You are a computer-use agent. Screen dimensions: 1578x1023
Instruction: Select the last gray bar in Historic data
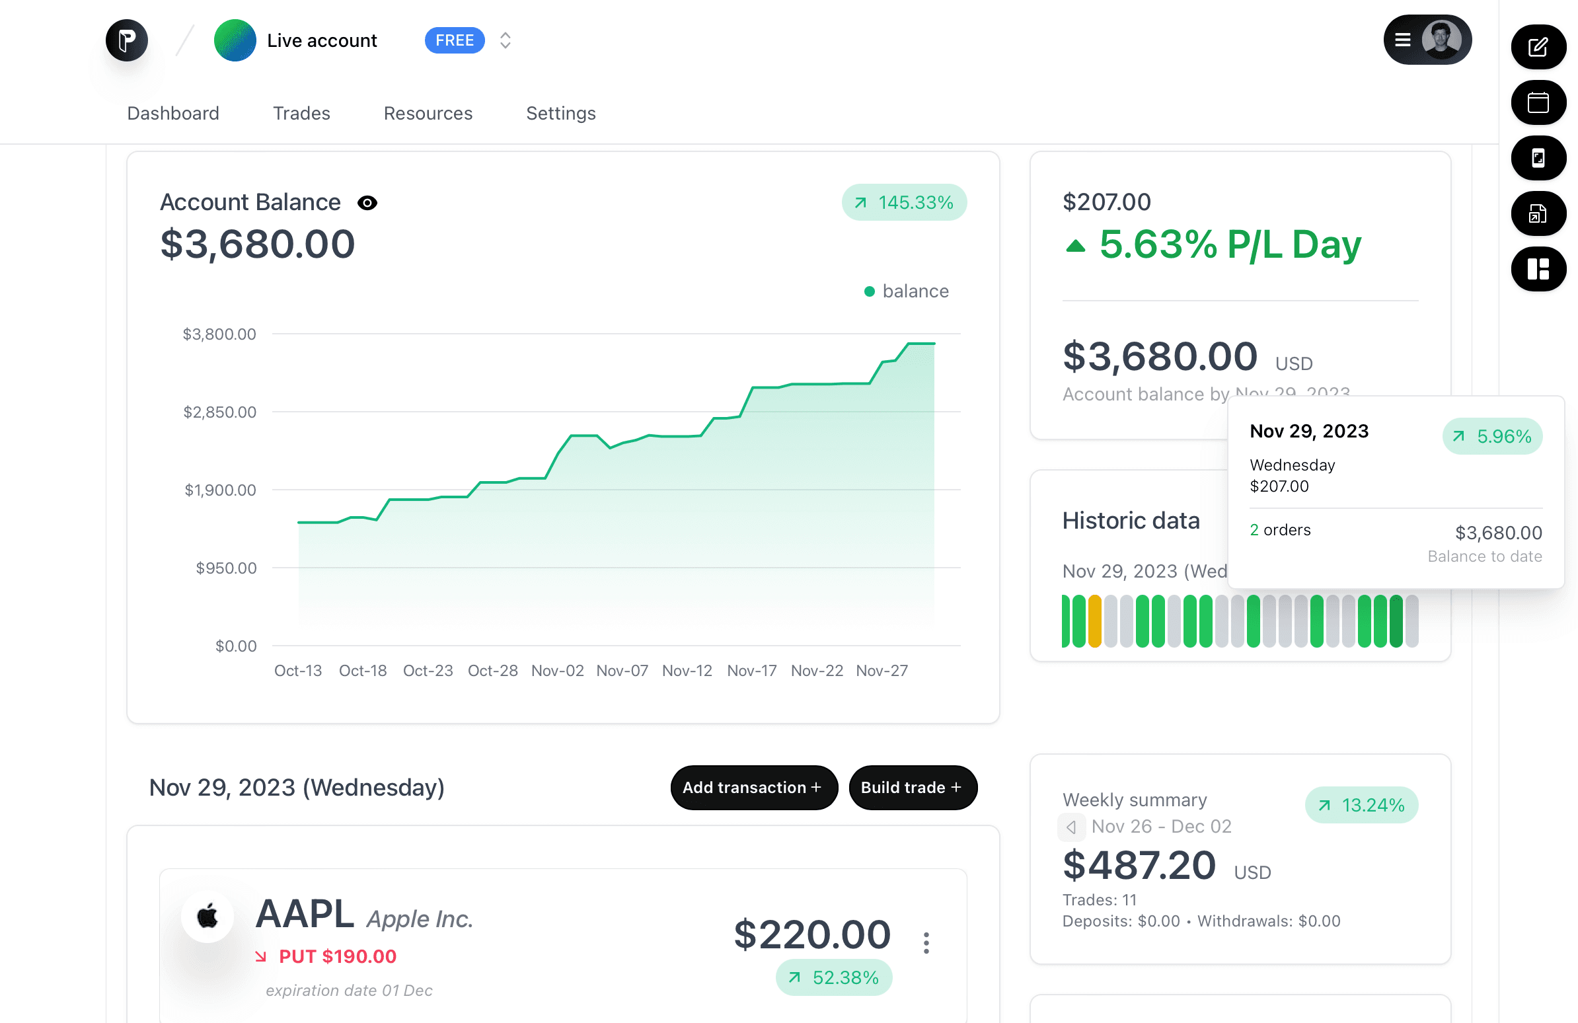[x=1412, y=621]
